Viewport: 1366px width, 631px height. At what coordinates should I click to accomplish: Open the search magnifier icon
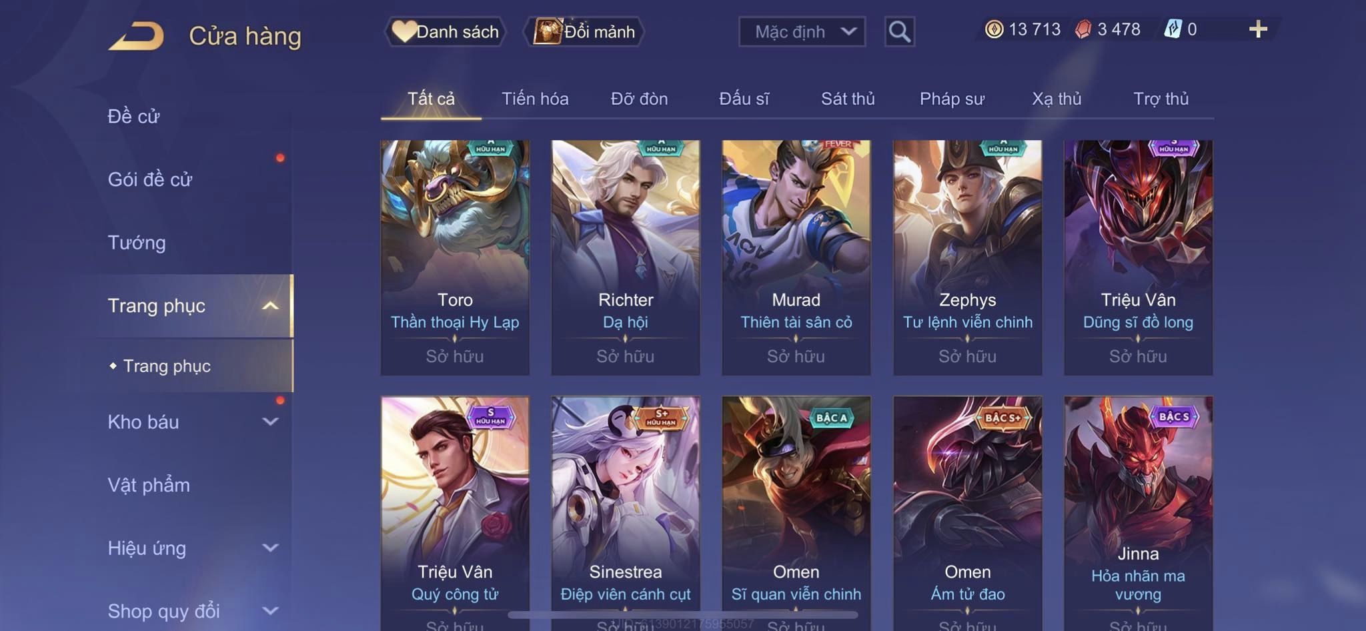click(899, 31)
